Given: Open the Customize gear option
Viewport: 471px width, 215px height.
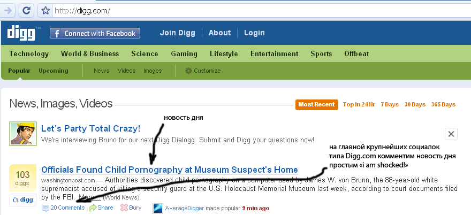Looking at the screenshot, I should 202,71.
